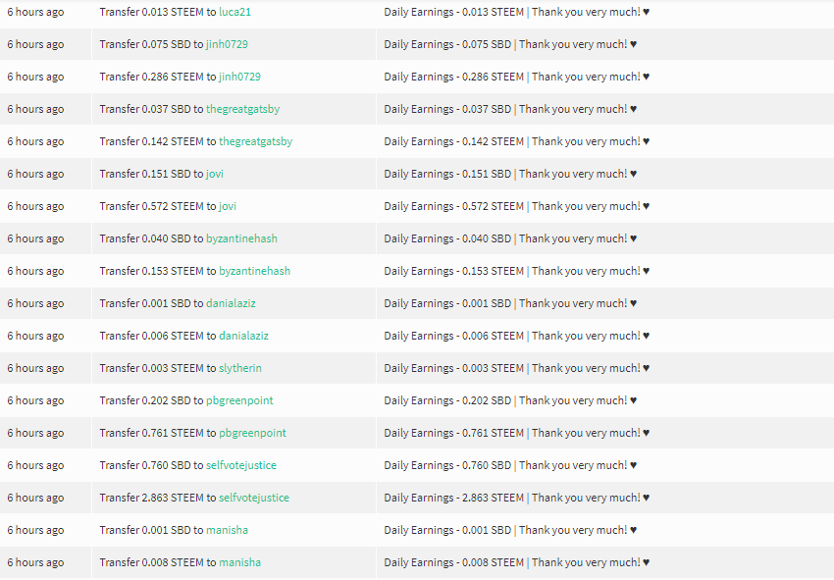View pbgreenpoint in 0.202 SBD transfer

[239, 400]
